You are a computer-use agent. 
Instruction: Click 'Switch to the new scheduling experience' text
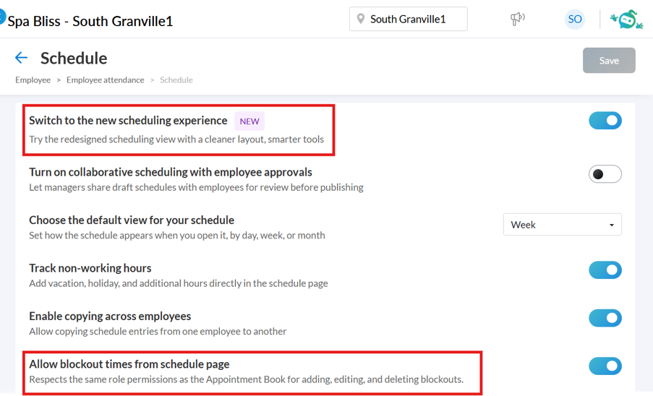(128, 121)
